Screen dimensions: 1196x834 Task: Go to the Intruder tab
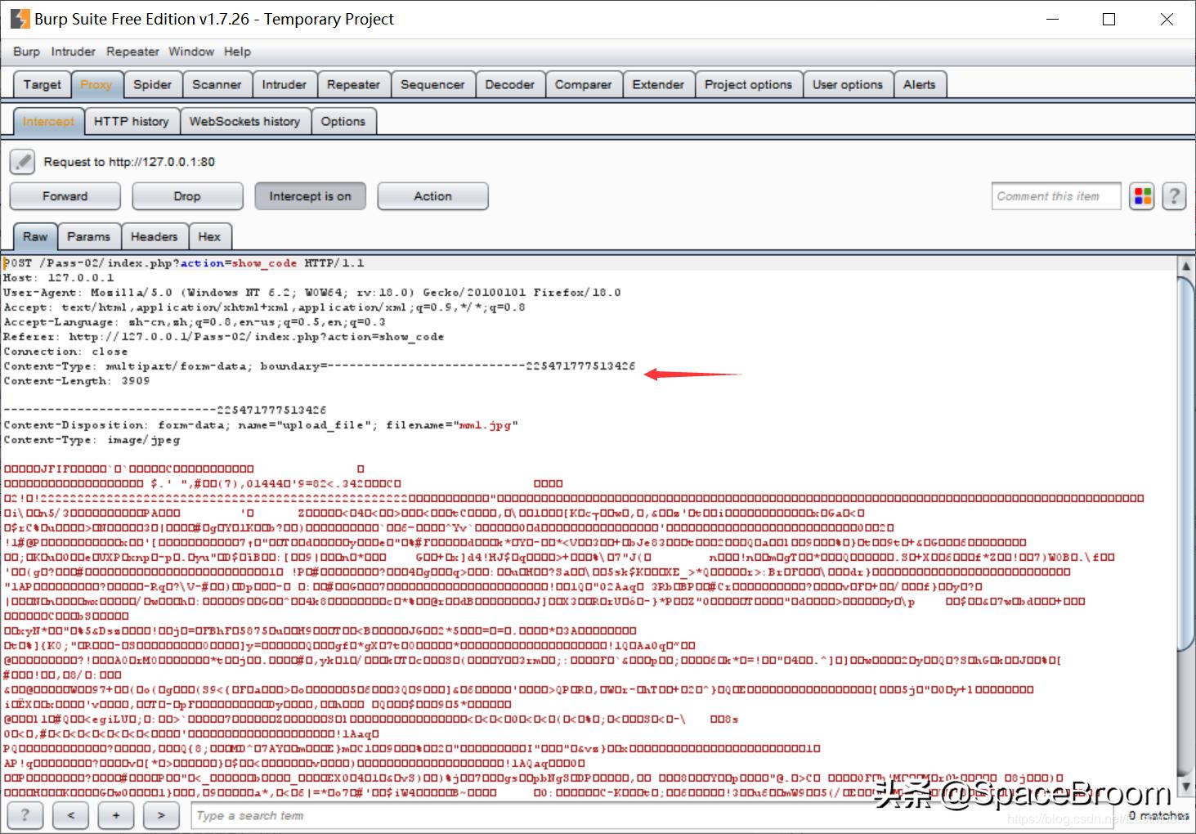[284, 84]
